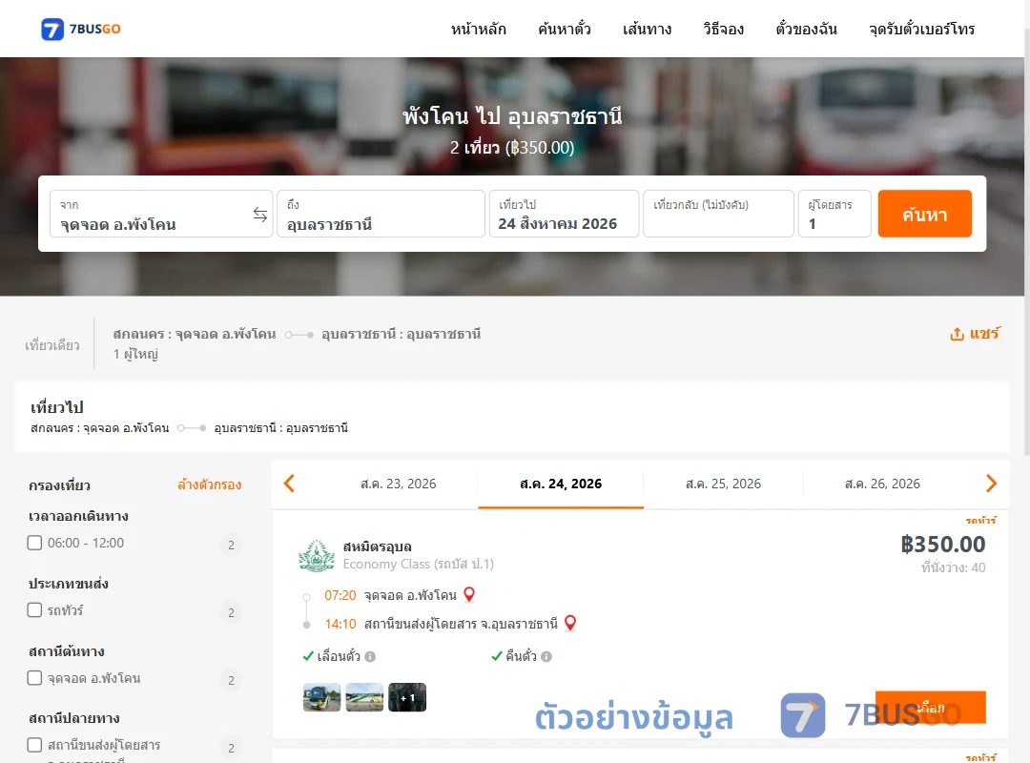Click the เที่ยวเดียว one-way label
This screenshot has height=763, width=1030.
(x=52, y=345)
